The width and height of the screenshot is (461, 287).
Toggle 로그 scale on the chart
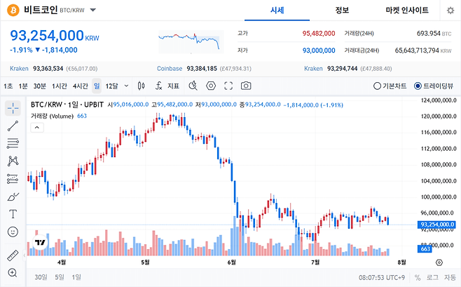[x=432, y=277]
